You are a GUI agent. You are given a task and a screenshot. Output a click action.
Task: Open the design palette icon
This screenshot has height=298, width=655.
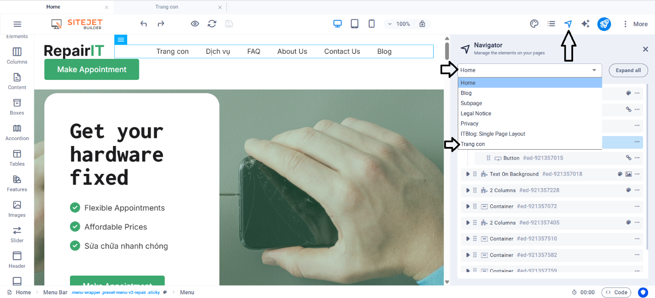tap(534, 24)
